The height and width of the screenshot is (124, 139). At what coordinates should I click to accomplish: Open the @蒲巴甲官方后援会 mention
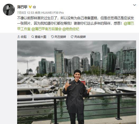47,29
